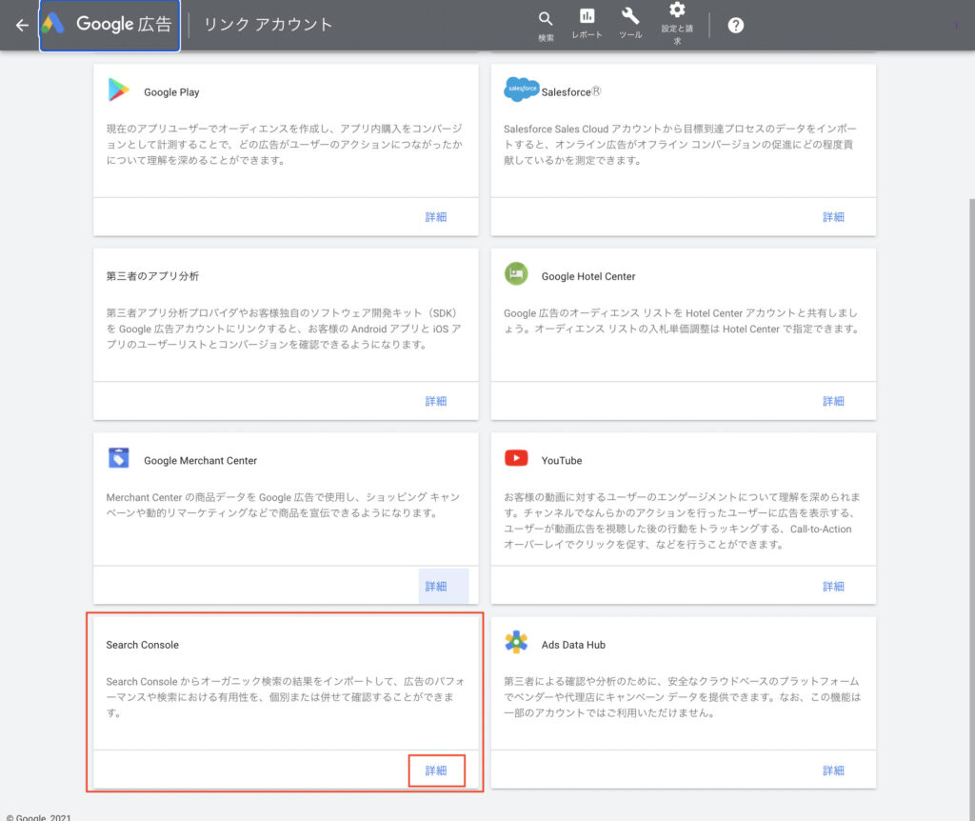Click the Ads Data Hub icon
Image resolution: width=975 pixels, height=821 pixels.
[x=516, y=643]
